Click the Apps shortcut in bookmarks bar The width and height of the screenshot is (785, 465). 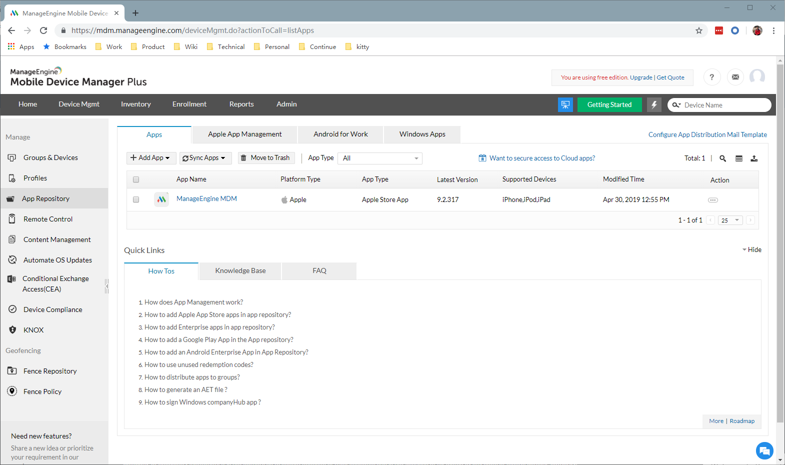pos(21,47)
